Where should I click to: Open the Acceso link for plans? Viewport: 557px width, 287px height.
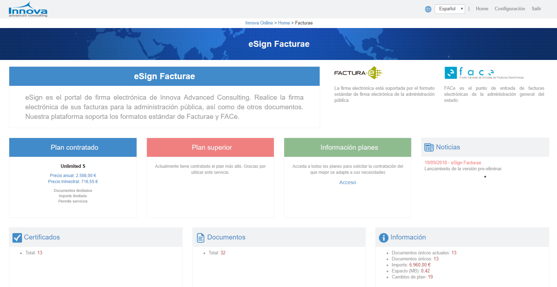[348, 182]
